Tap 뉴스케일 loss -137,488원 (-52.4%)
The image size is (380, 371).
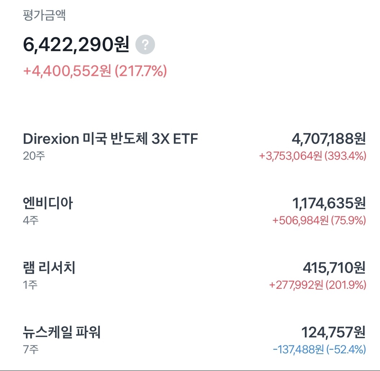[320, 349]
